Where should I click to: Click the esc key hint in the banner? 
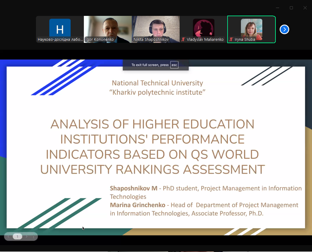pyautogui.click(x=174, y=65)
